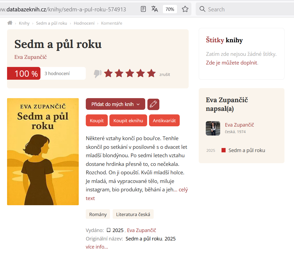The width and height of the screenshot is (294, 254).
Task: Select the Romány genre tag
Action: click(98, 214)
